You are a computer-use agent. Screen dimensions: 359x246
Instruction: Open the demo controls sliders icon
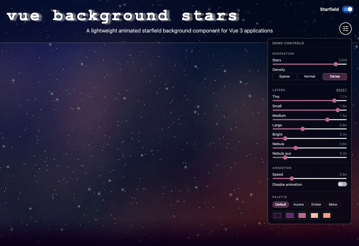(x=346, y=28)
